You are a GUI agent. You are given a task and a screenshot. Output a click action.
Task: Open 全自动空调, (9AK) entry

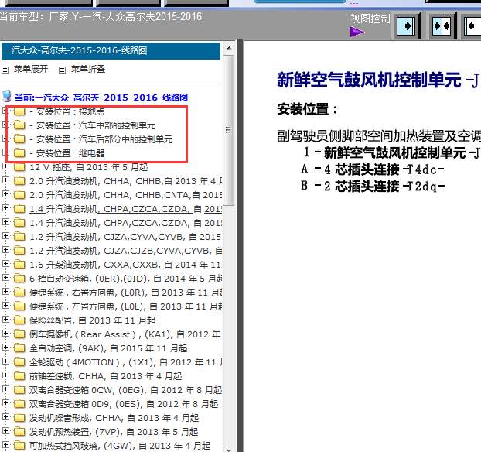(x=108, y=348)
